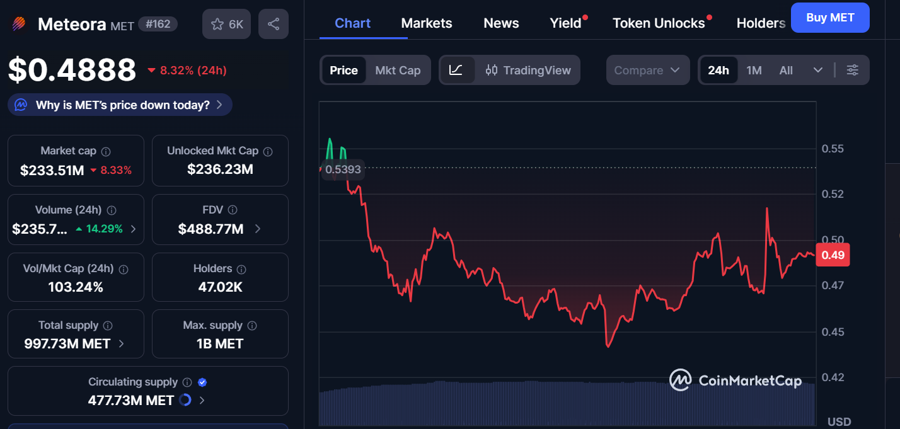900x429 pixels.
Task: Open chart settings sliders icon
Action: coord(852,70)
